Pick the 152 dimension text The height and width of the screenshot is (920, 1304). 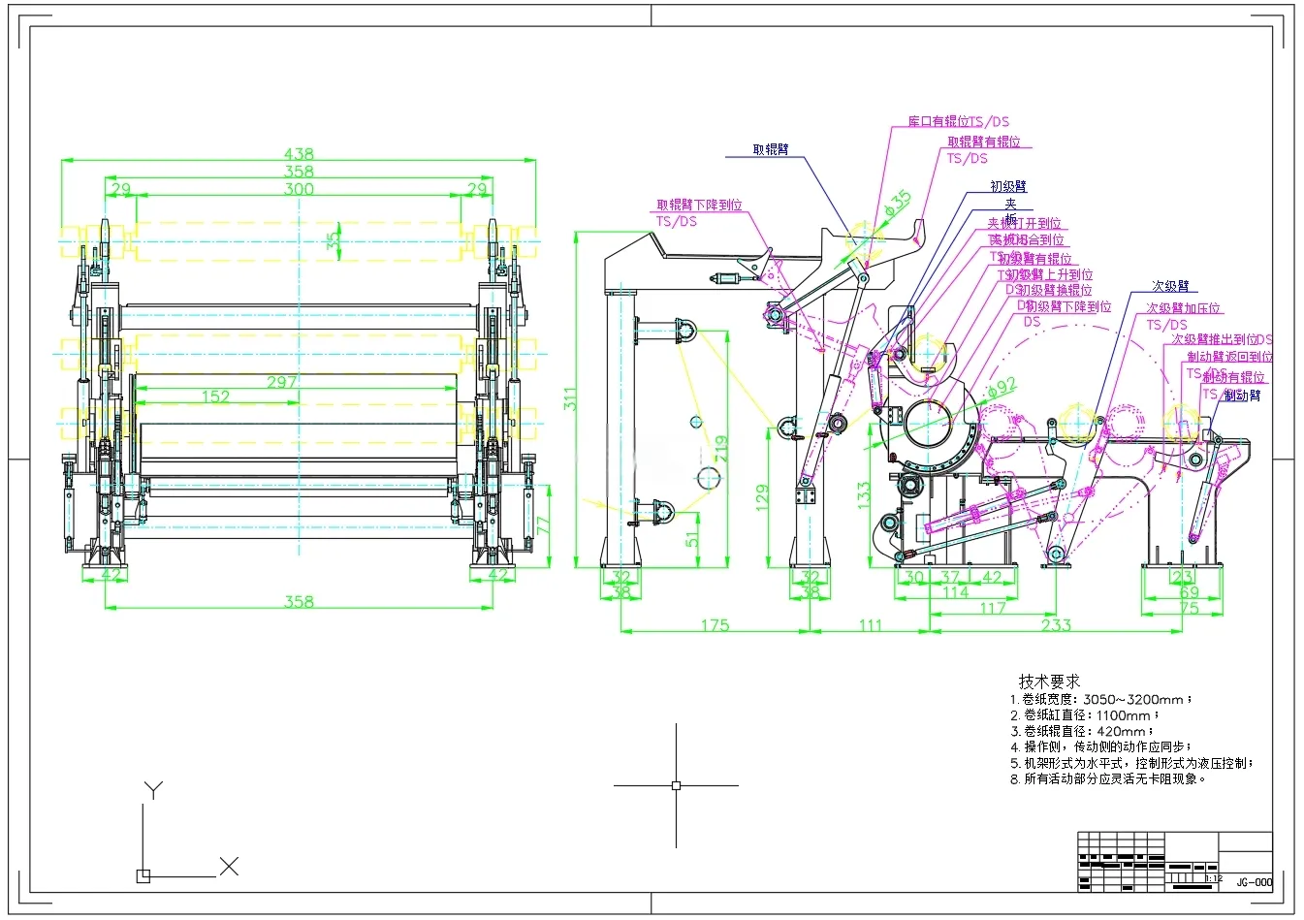[x=215, y=397]
